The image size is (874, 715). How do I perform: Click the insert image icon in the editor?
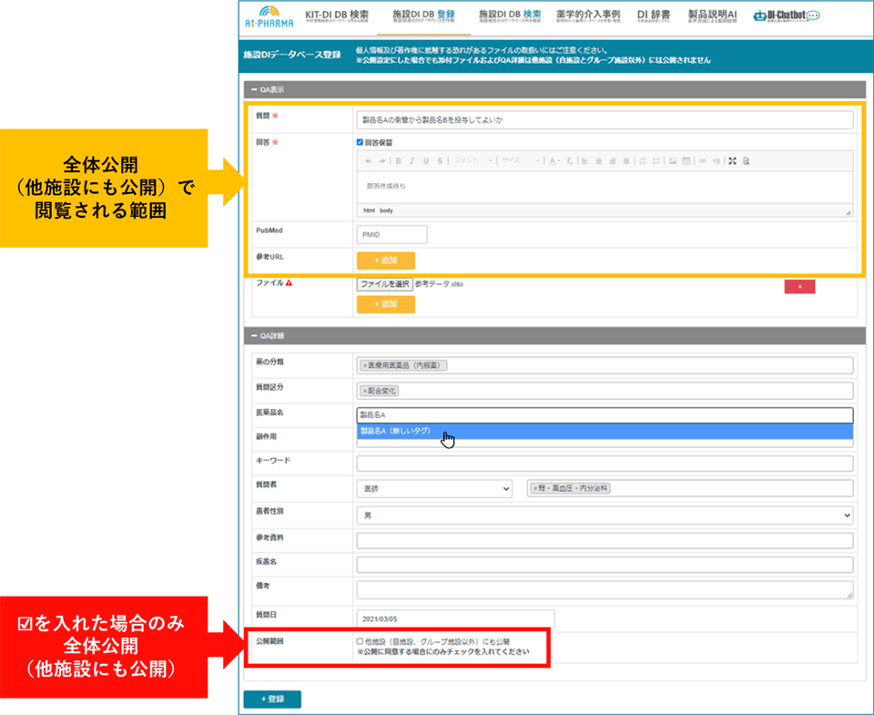tap(672, 161)
